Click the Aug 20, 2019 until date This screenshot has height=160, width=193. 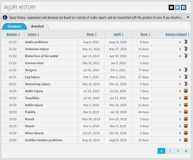pyautogui.click(x=118, y=140)
